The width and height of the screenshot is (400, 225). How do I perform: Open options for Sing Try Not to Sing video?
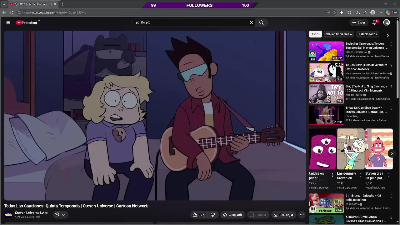(x=391, y=87)
